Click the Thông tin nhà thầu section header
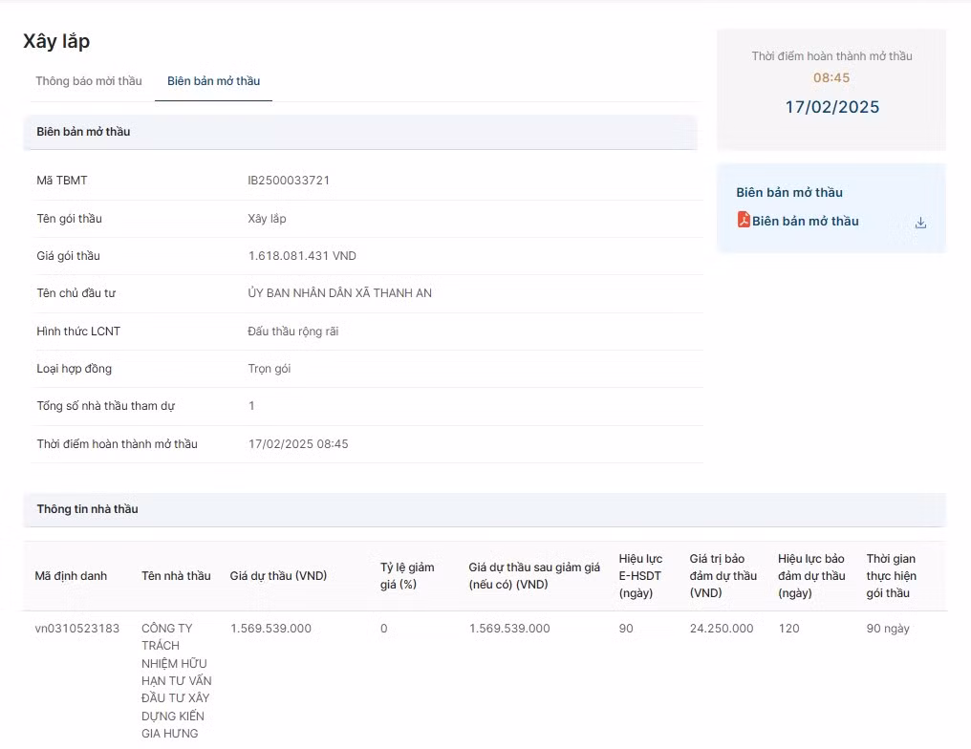 point(87,509)
